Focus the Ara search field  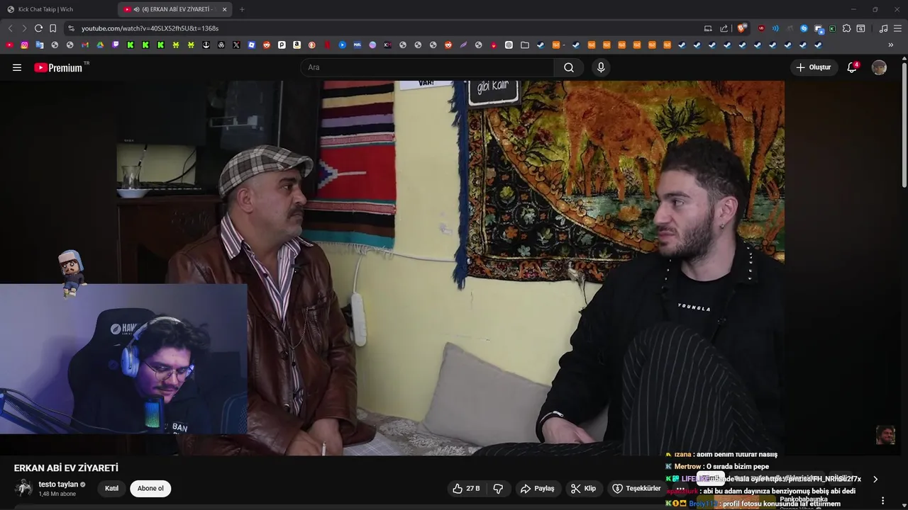tap(427, 67)
